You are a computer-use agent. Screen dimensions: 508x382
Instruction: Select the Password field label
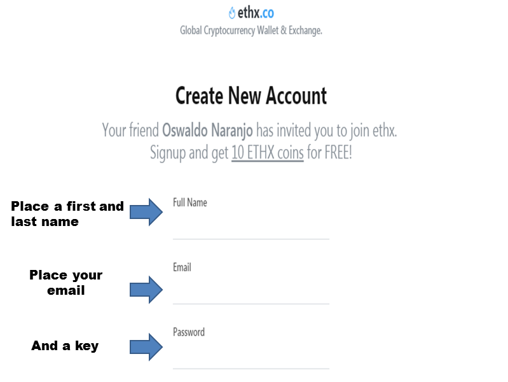pos(189,332)
